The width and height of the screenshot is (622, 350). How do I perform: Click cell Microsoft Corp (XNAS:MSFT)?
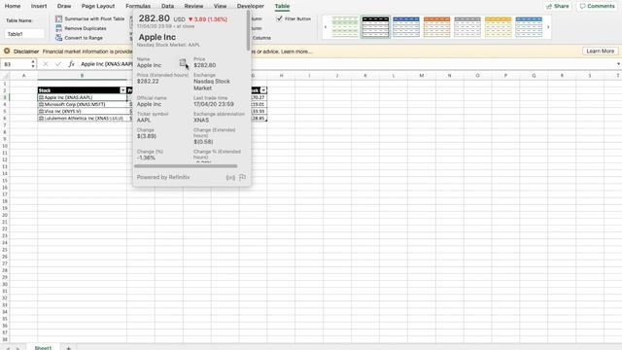pyautogui.click(x=83, y=104)
